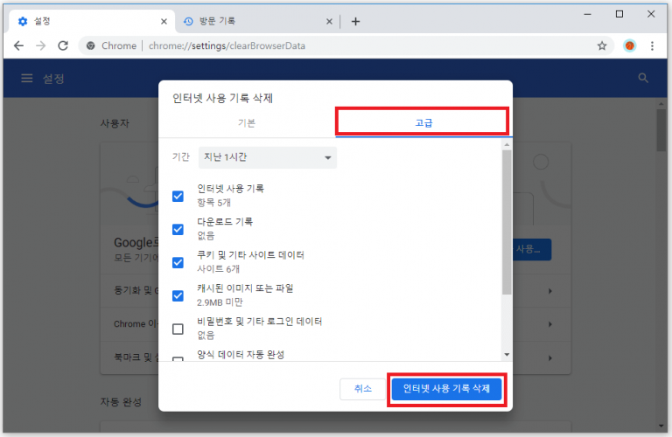The width and height of the screenshot is (672, 437).
Task: Go back using the browser back arrow
Action: tap(18, 45)
